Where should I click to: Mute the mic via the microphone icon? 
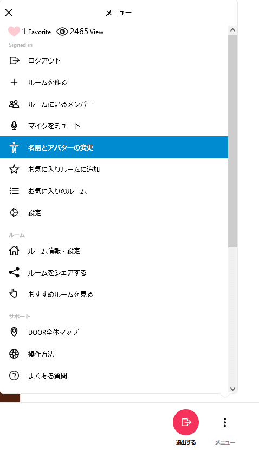14,126
